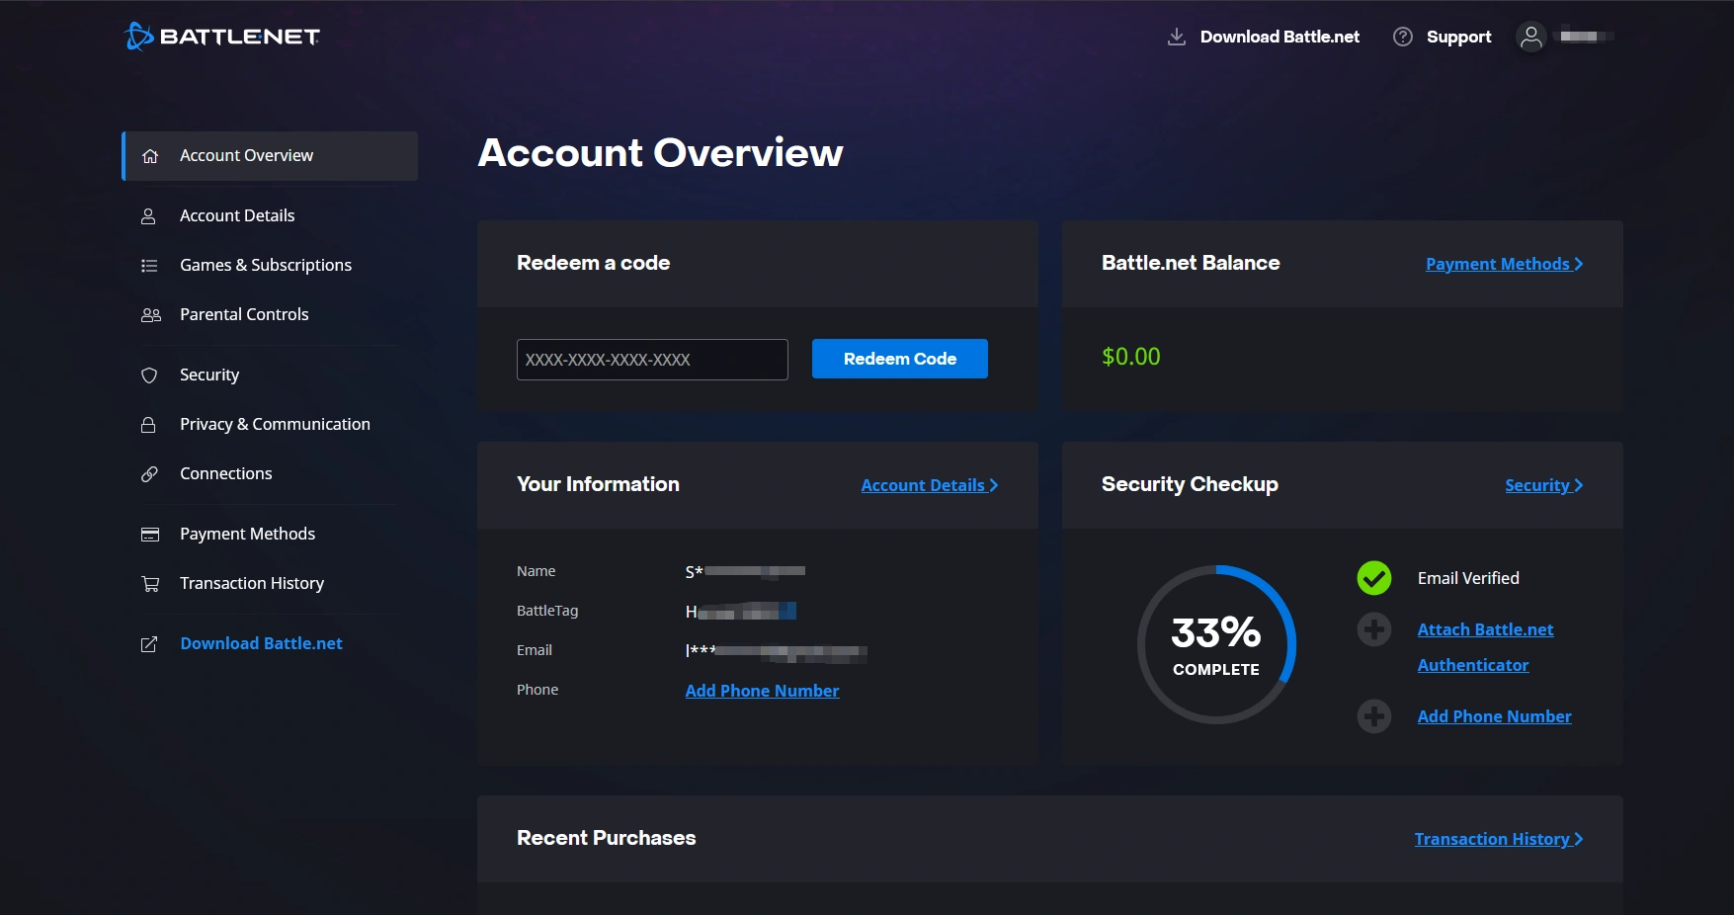Click the download arrow icon in header

1176,37
